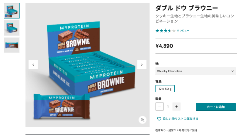The height and width of the screenshot is (135, 250).
Task: Click the ¥4,890 price text
Action: click(164, 46)
